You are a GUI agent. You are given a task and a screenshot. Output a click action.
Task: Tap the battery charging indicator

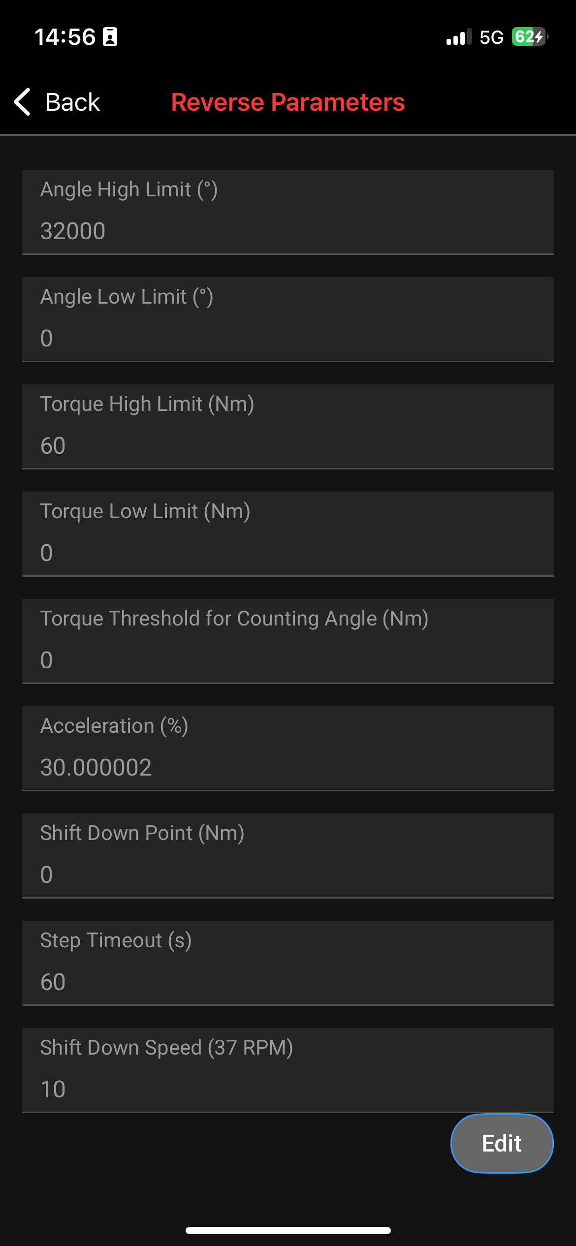click(530, 37)
